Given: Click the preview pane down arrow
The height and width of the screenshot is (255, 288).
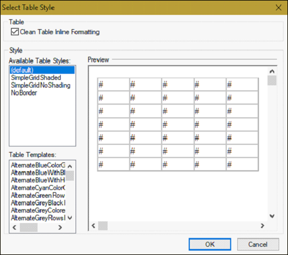Looking at the screenshot, I should tap(272, 216).
